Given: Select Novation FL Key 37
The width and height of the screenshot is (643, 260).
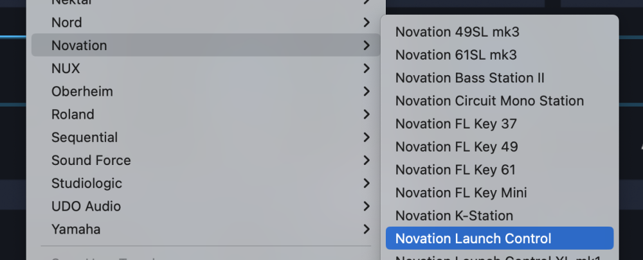Looking at the screenshot, I should [x=456, y=124].
